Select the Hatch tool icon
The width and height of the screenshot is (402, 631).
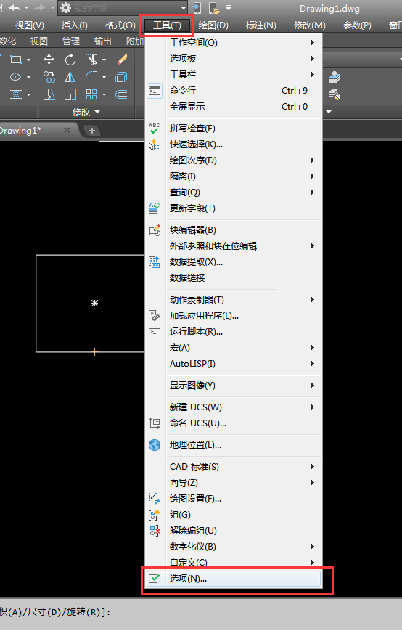[16, 94]
